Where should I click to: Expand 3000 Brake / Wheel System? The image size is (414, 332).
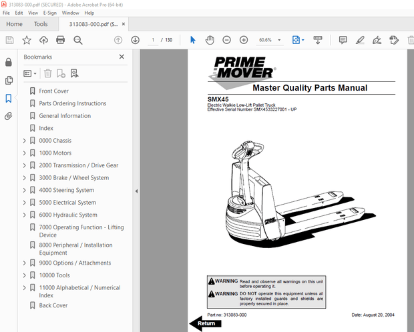click(24, 178)
